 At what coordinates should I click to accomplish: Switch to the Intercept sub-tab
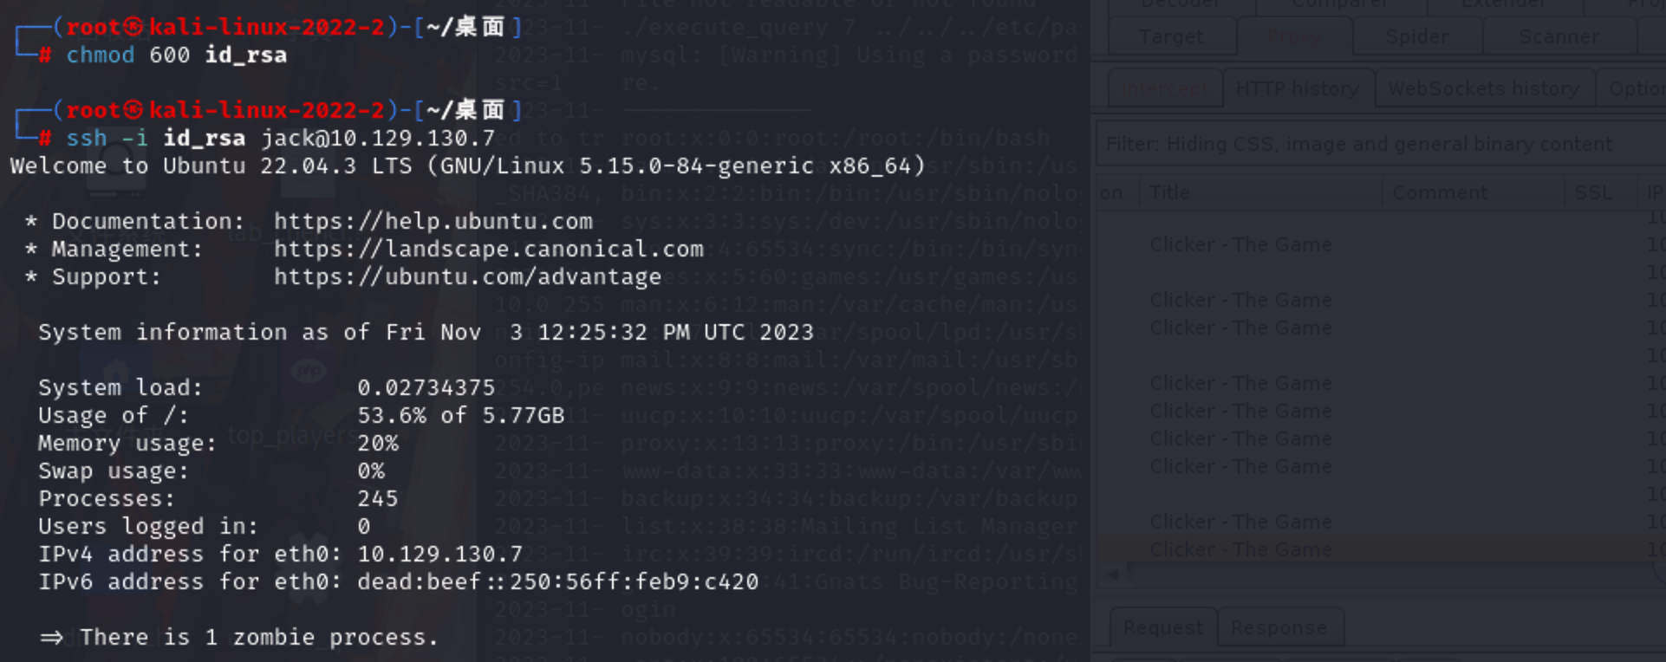click(x=1164, y=88)
